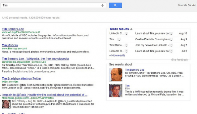Click the Gmail results heading
Viewport: 197px width, 114px height.
pyautogui.click(x=119, y=29)
